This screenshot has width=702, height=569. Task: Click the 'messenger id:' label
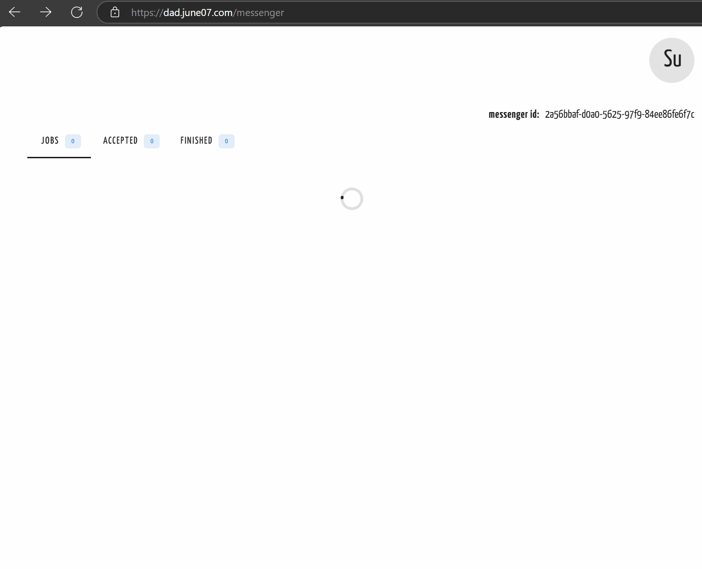(514, 114)
